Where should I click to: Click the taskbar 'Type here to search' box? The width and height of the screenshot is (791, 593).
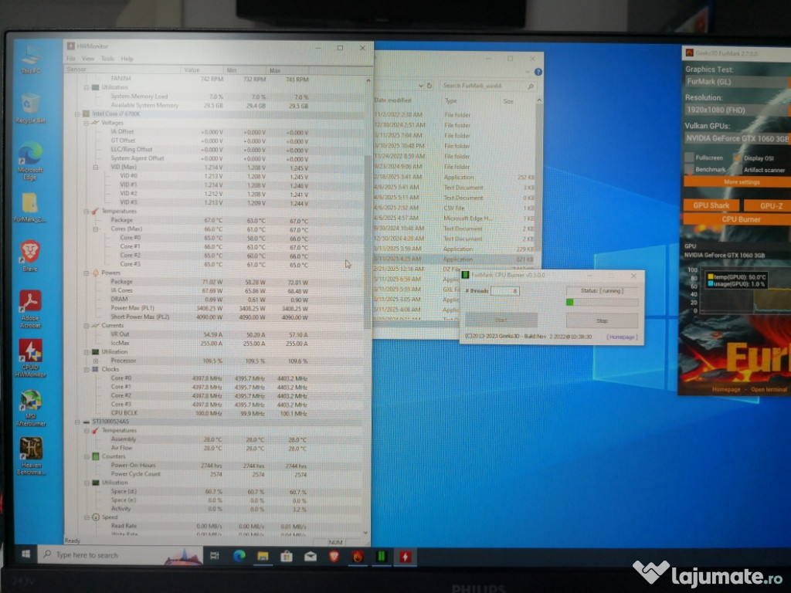121,554
